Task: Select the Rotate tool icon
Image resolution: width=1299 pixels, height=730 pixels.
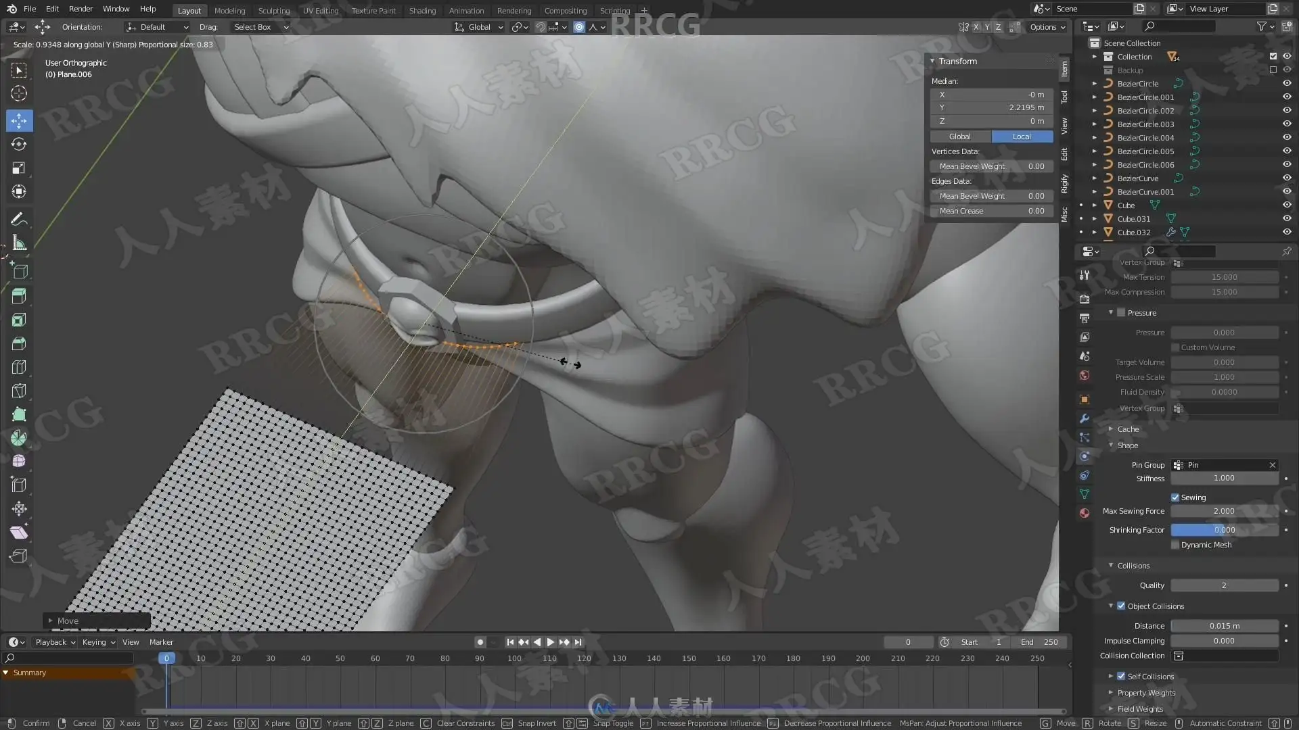Action: click(x=19, y=144)
